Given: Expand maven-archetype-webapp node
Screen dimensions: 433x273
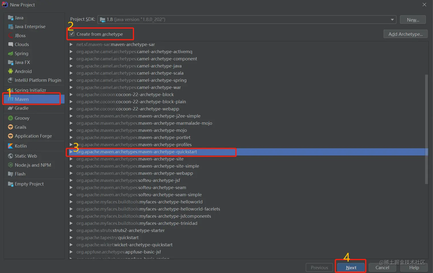Looking at the screenshot, I should [x=71, y=173].
